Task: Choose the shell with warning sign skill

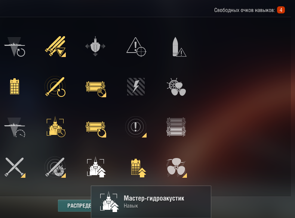Action: tap(179, 47)
